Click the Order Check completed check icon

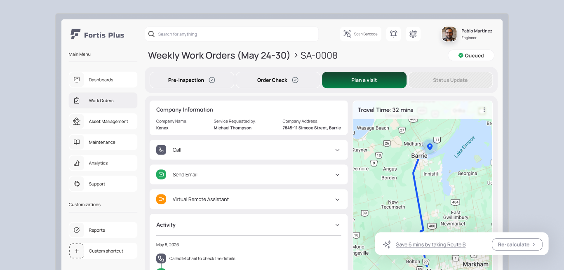(x=295, y=80)
